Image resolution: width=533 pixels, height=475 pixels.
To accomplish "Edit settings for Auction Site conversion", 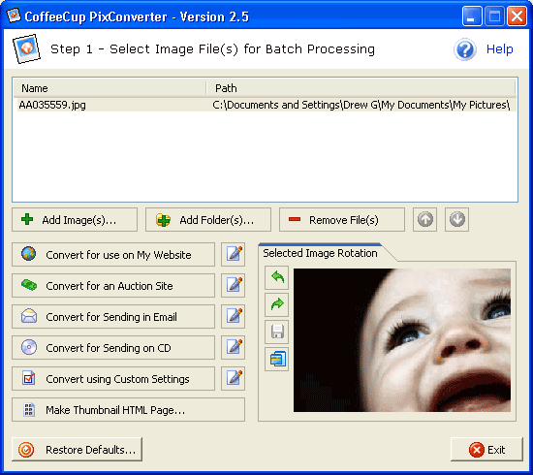I will click(x=234, y=285).
